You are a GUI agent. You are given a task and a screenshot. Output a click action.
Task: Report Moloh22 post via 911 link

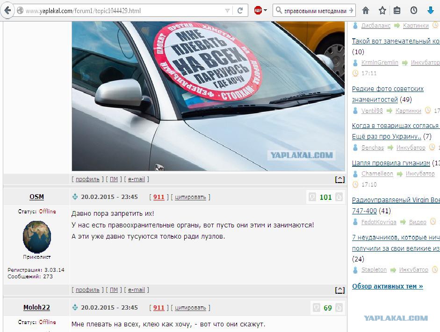(159, 308)
